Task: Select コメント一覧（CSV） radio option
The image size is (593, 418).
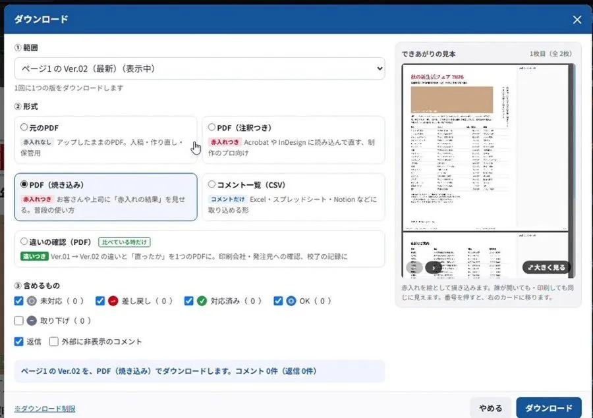Action: (212, 184)
